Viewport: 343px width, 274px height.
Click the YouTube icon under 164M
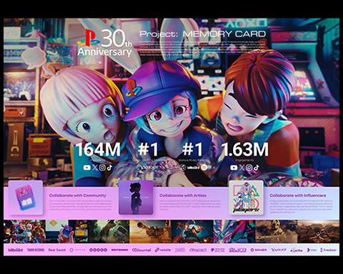[87, 168]
